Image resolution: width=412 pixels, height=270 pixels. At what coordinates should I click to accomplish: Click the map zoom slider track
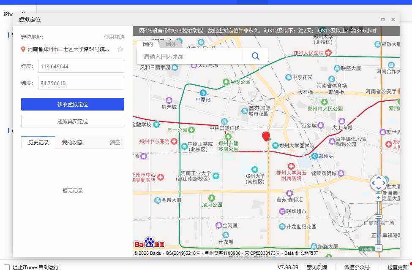pyautogui.click(x=378, y=223)
